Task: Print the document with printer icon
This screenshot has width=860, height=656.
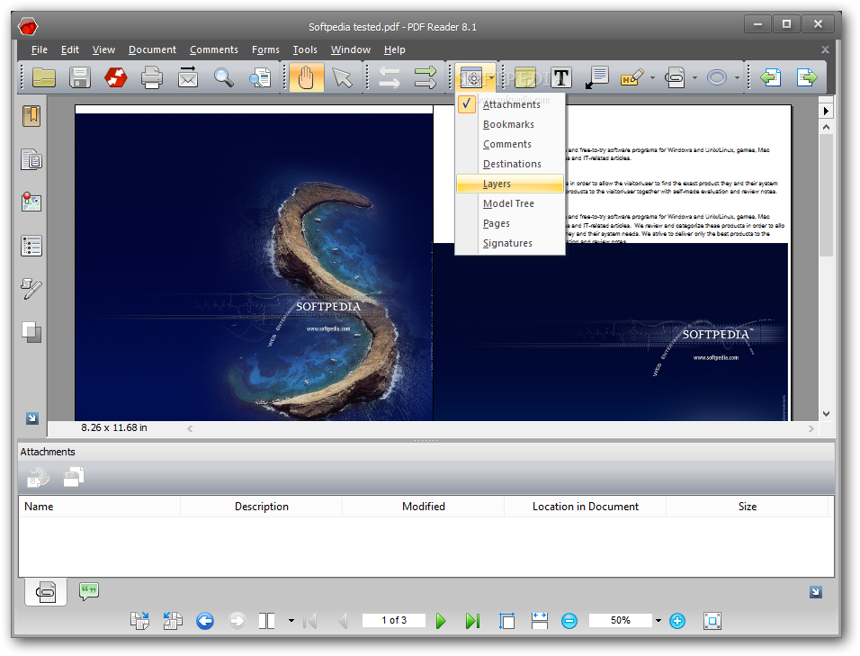Action: pos(151,77)
